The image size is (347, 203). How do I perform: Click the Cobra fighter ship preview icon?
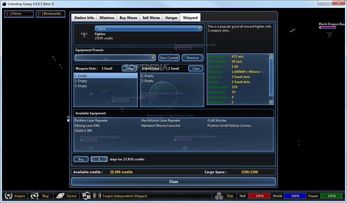pos(84,34)
